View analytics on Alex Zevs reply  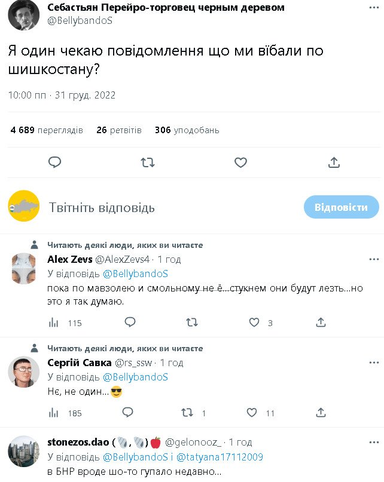point(54,323)
